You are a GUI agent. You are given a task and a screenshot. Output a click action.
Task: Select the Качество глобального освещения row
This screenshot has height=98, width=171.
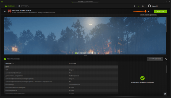pyautogui.click(x=61, y=87)
